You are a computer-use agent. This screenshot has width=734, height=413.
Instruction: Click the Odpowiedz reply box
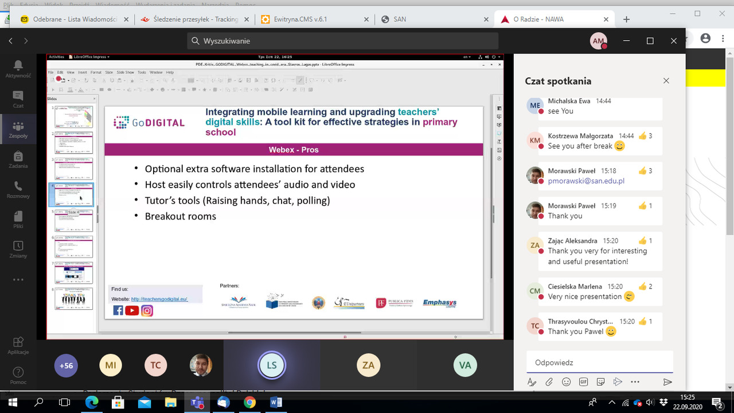click(x=600, y=362)
